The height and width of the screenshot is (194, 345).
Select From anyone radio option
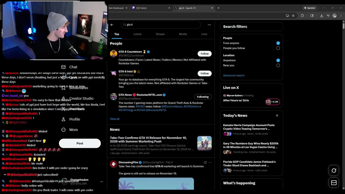pyautogui.click(x=278, y=43)
